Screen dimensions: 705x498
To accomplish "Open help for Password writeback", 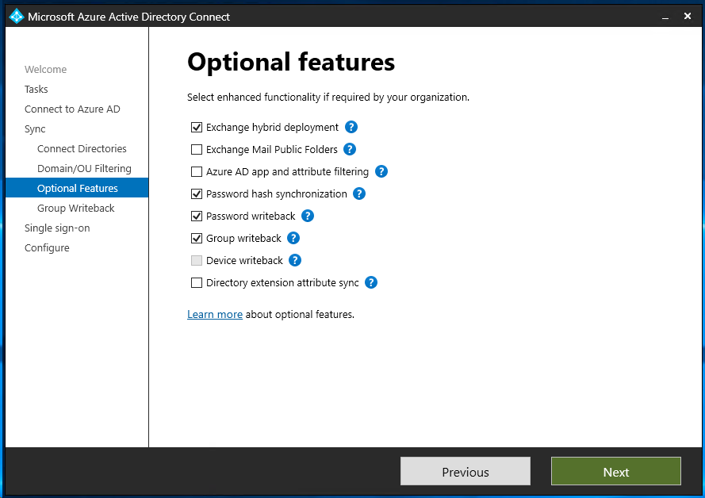I will (308, 216).
